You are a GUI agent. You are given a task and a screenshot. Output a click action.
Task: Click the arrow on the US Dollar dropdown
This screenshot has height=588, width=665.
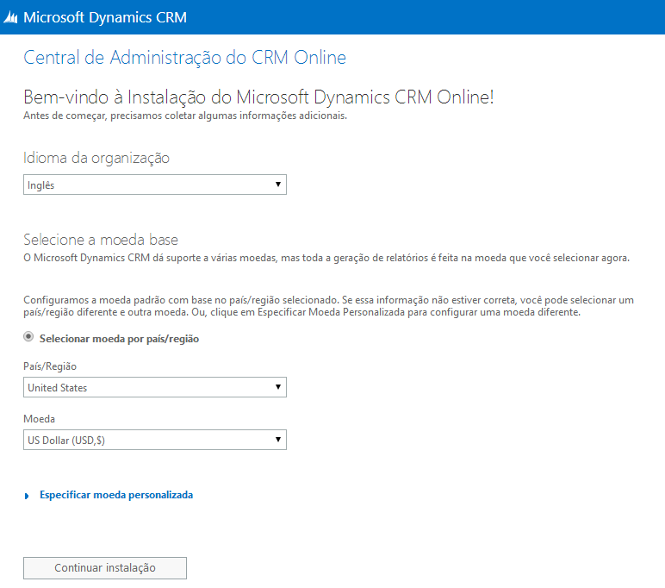click(277, 440)
